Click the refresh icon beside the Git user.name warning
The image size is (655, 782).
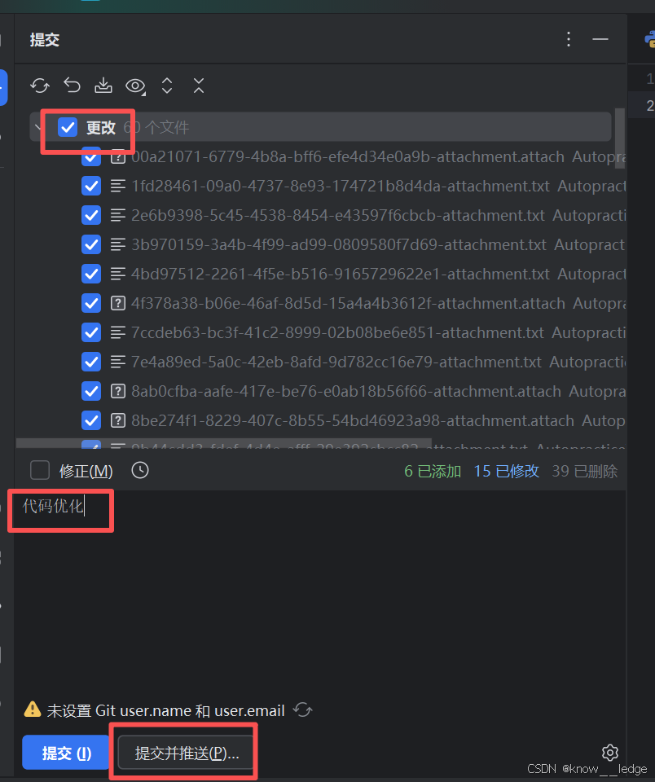click(303, 710)
